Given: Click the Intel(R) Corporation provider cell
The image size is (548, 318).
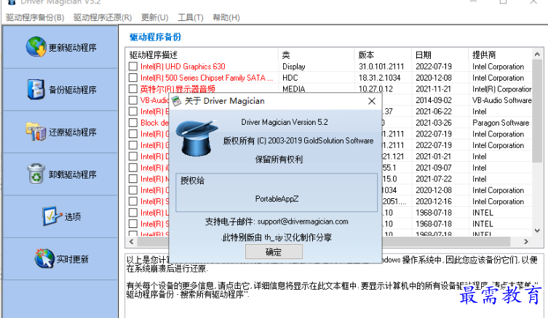Looking at the screenshot, I should (x=502, y=89).
